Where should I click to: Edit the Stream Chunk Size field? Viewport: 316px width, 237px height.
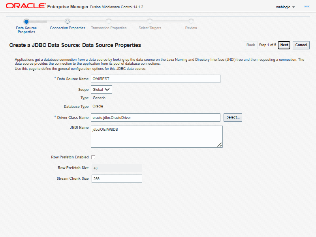coord(117,179)
